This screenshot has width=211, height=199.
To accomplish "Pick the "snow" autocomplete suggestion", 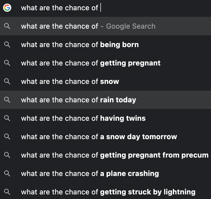I will [70, 81].
